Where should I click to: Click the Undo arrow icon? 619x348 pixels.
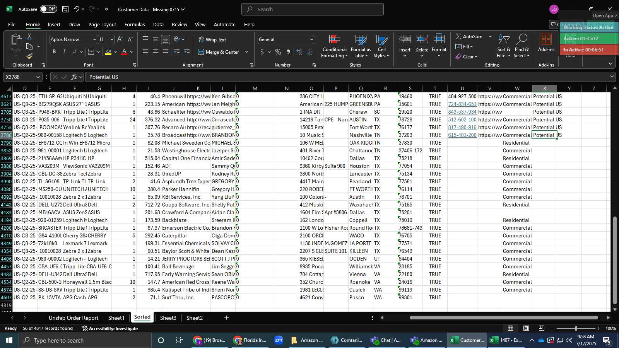pyautogui.click(x=77, y=9)
